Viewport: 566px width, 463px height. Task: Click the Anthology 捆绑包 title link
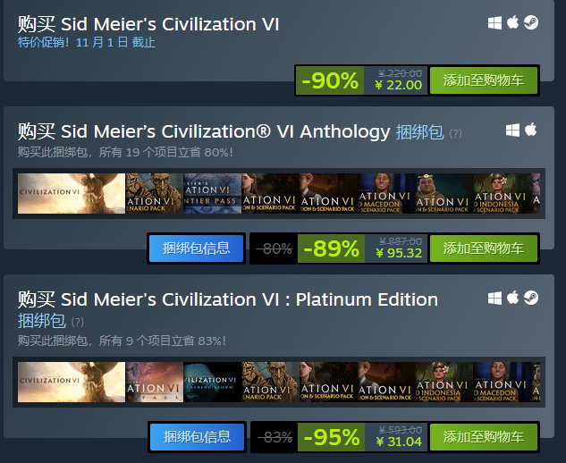click(x=419, y=131)
